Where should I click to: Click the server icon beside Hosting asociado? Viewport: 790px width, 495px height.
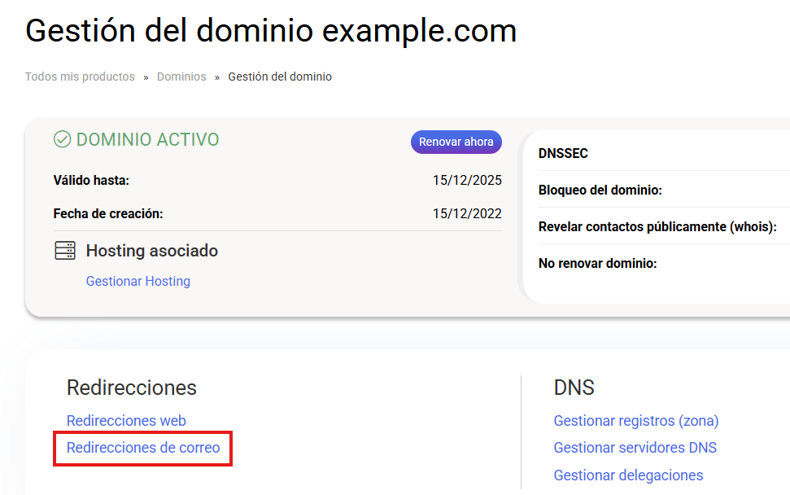pos(65,251)
